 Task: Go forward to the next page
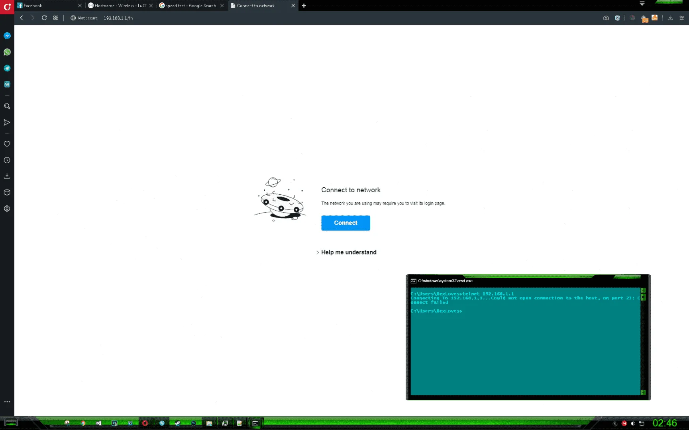(x=33, y=18)
